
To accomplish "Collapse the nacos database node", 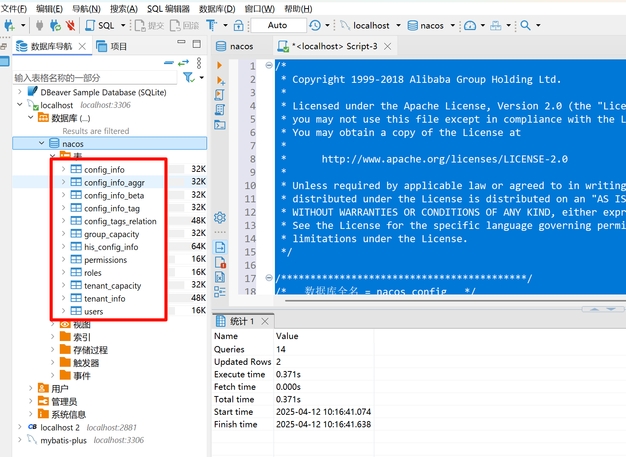I will point(42,143).
